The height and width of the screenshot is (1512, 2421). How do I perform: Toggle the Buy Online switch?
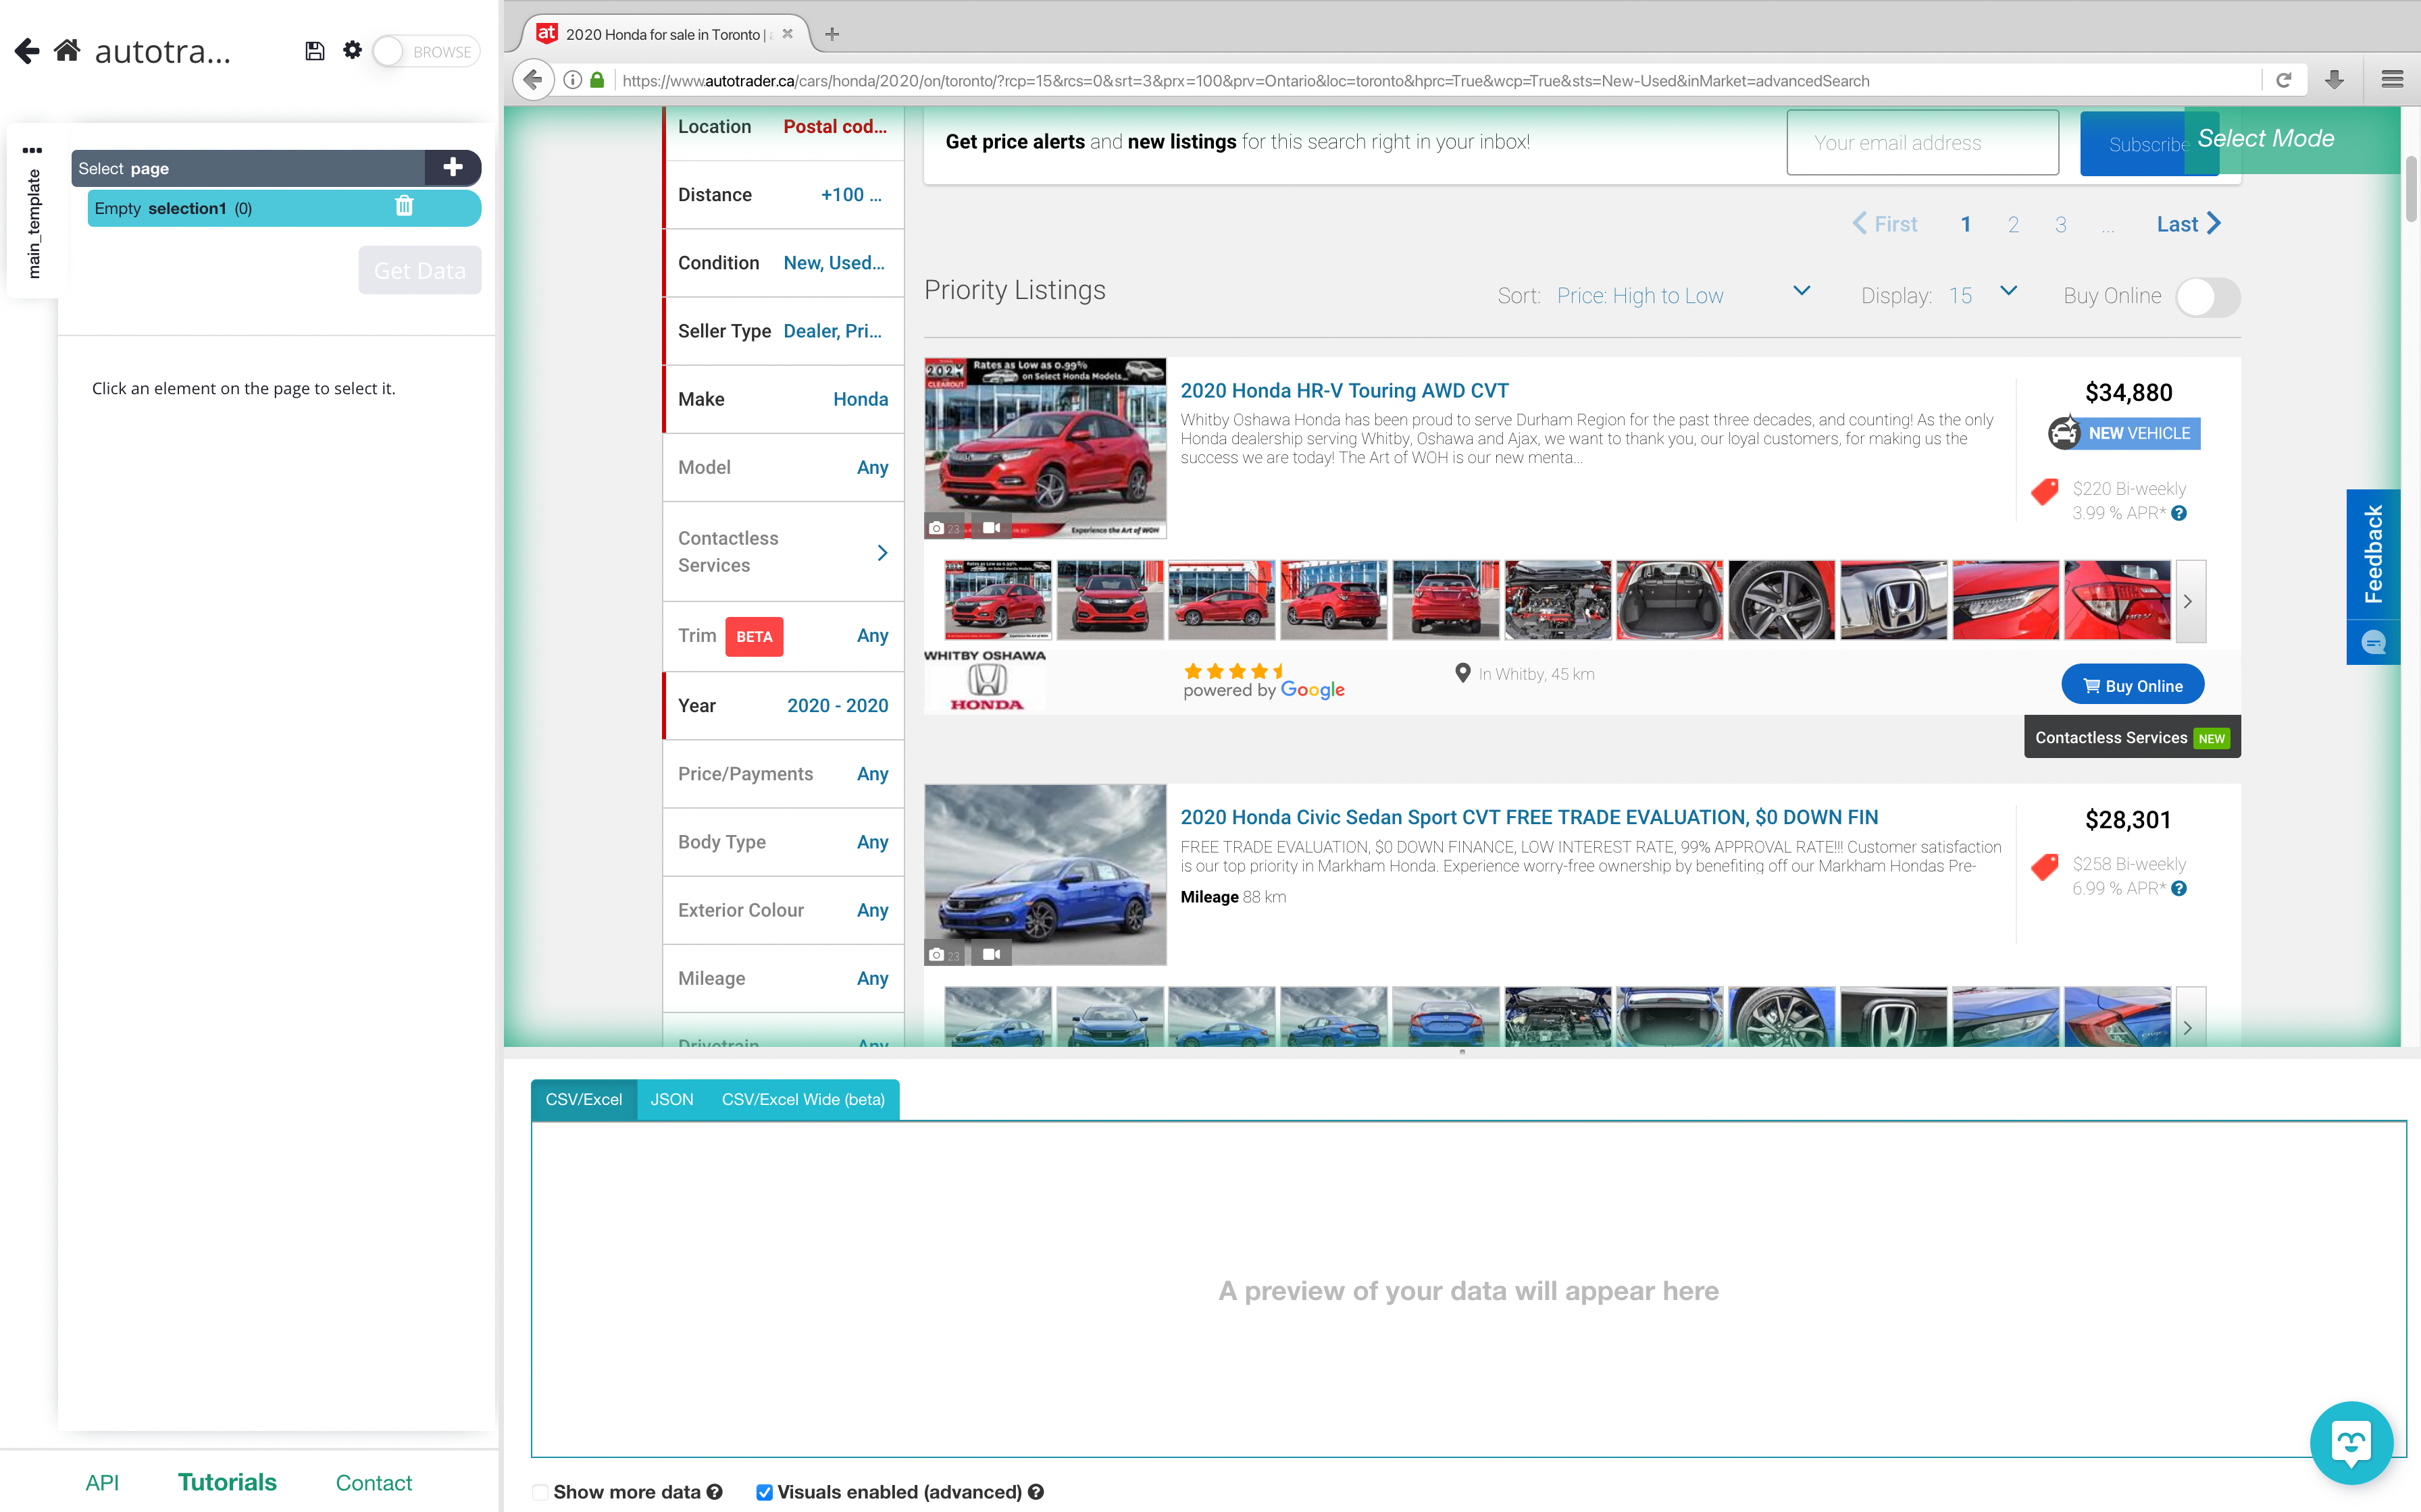point(2208,297)
